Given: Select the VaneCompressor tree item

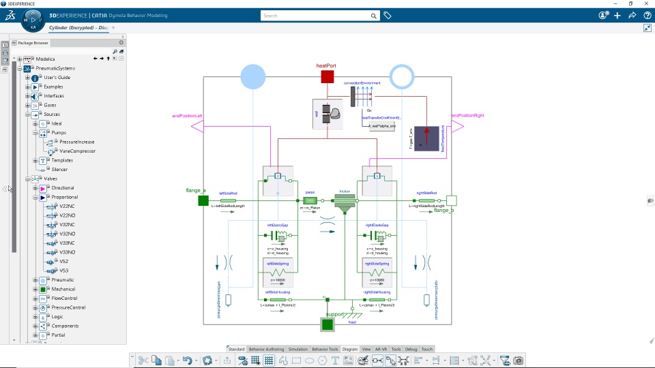Looking at the screenshot, I should [77, 151].
